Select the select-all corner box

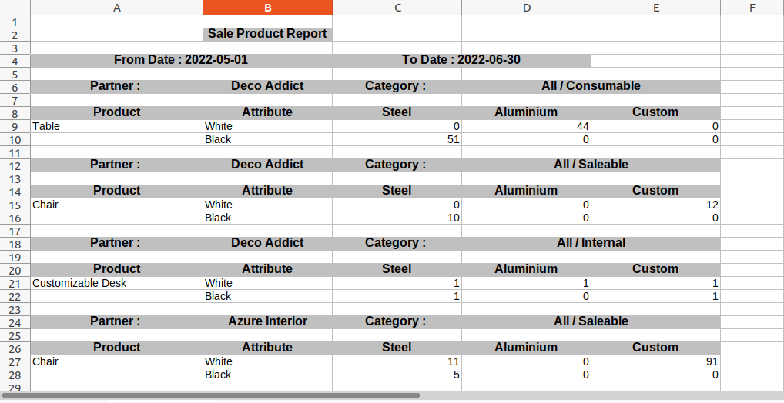click(x=15, y=8)
